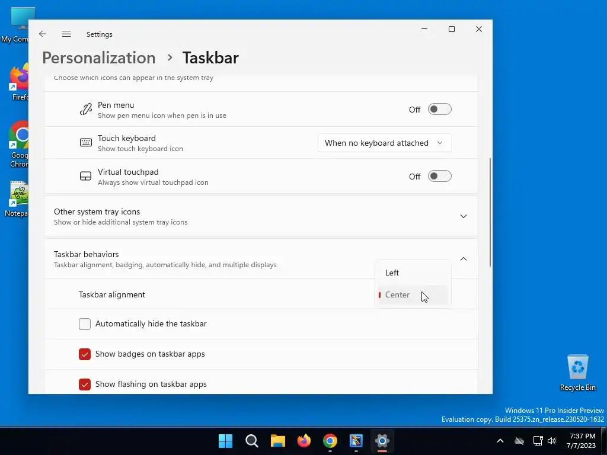Image resolution: width=607 pixels, height=455 pixels.
Task: Launch Google Chrome from the taskbar
Action: point(330,441)
